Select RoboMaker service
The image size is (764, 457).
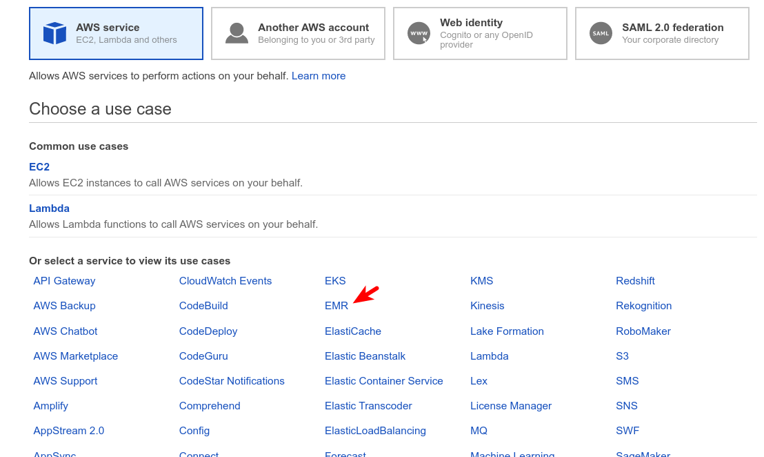(643, 331)
